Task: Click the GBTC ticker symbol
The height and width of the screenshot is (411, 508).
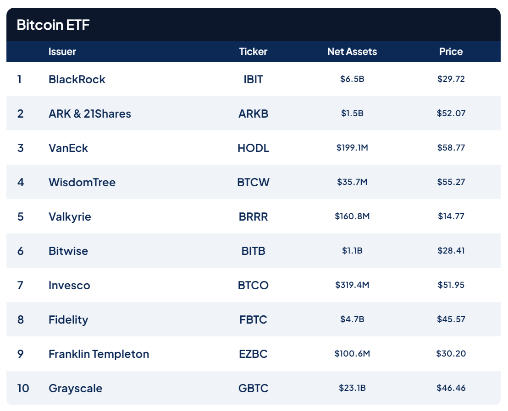Action: (x=253, y=388)
